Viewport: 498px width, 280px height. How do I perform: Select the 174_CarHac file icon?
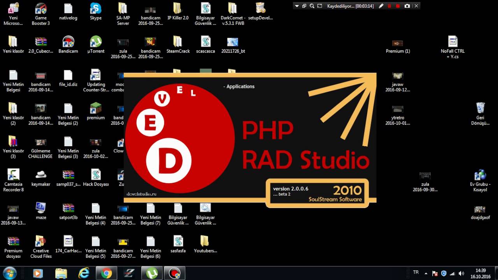(x=68, y=245)
